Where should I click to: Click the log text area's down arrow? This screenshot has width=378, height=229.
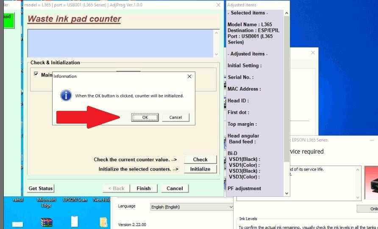point(217,54)
